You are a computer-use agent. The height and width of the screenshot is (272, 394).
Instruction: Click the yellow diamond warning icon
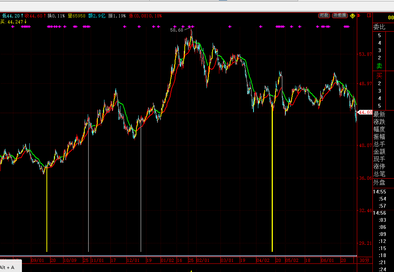(352, 16)
